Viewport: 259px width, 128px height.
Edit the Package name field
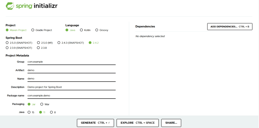click(71, 95)
